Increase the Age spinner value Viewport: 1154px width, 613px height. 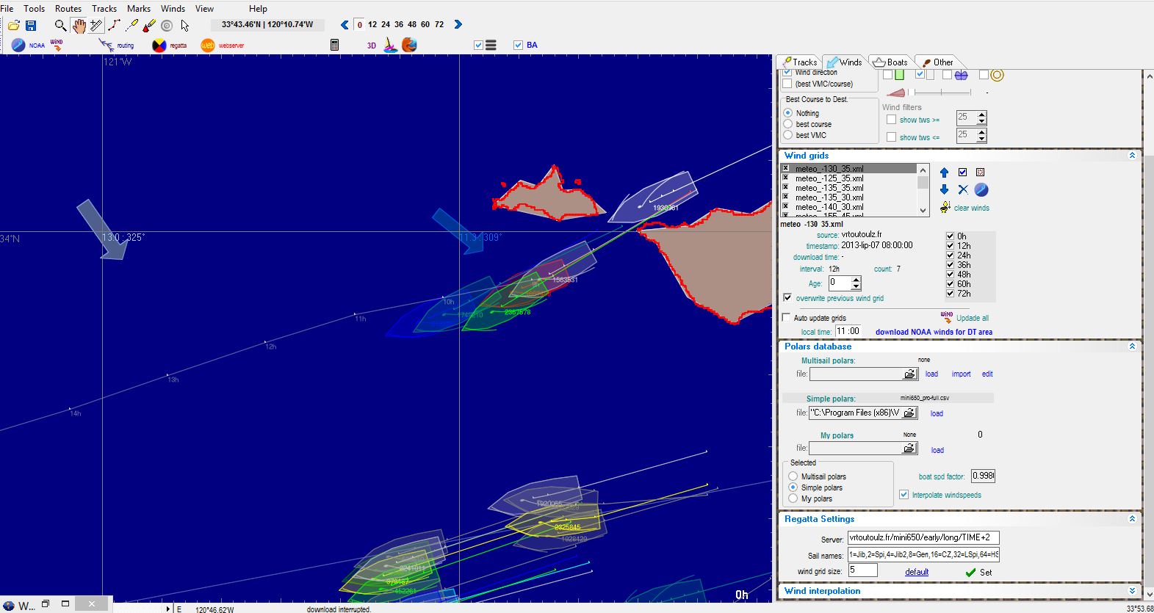[x=856, y=279]
